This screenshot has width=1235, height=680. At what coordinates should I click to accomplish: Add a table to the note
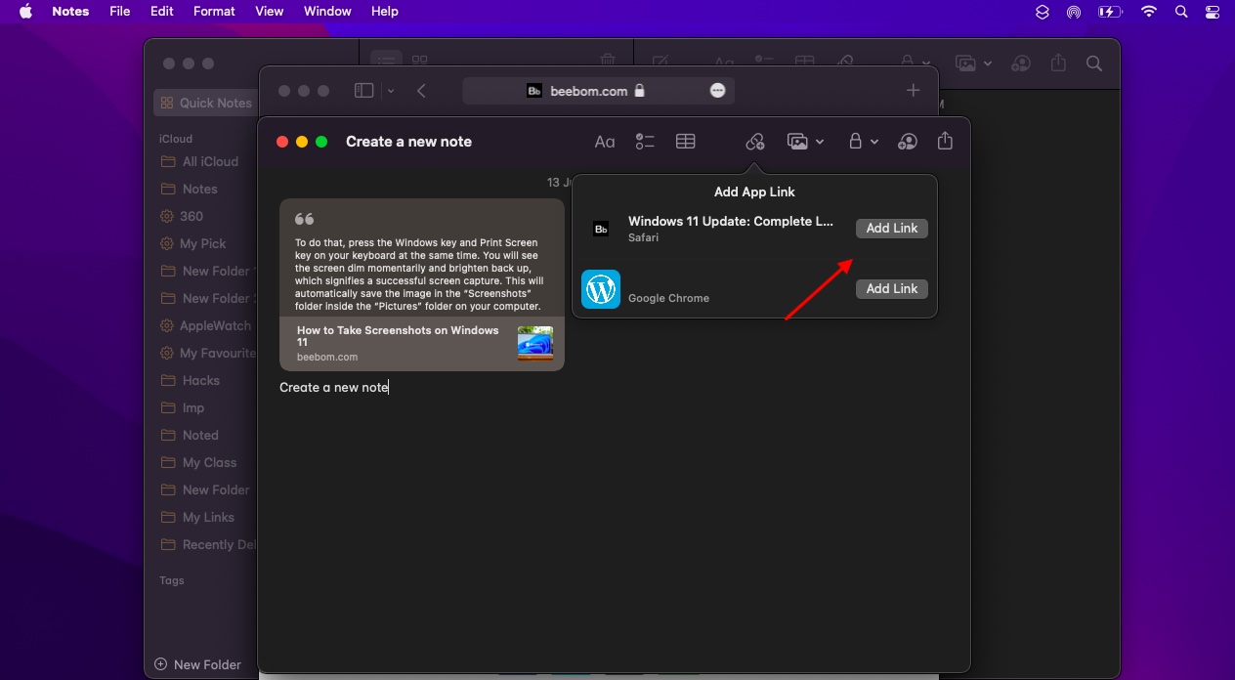click(685, 142)
